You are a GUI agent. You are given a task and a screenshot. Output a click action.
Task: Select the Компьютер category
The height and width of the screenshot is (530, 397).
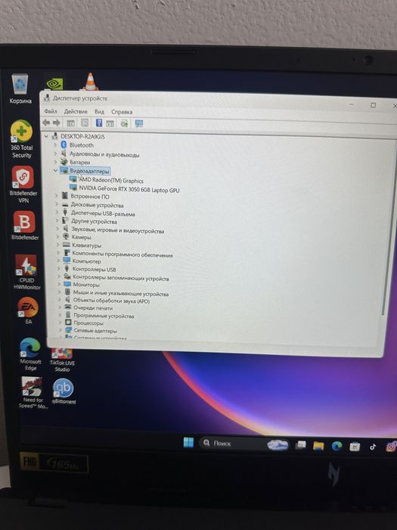click(87, 262)
